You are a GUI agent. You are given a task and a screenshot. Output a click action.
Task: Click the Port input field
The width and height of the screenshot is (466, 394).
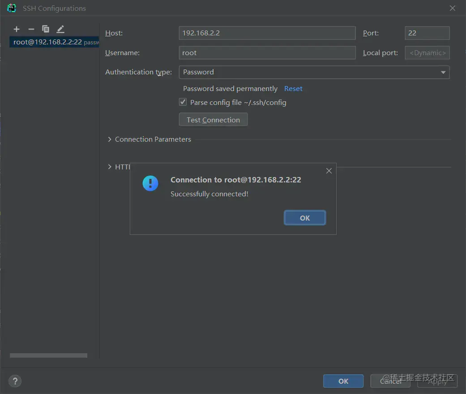(x=427, y=33)
